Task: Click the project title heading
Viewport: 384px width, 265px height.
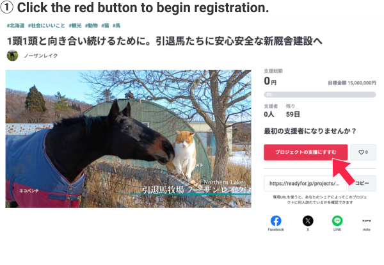Action: click(164, 41)
